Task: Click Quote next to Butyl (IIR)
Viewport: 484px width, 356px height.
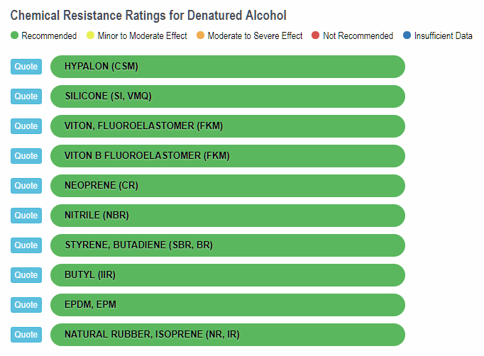Action: click(26, 275)
